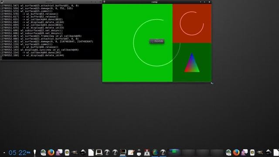Viewport: 279px width, 157px height.
Task: Open the notepad with pencil taskbar icon
Action: (x=131, y=153)
